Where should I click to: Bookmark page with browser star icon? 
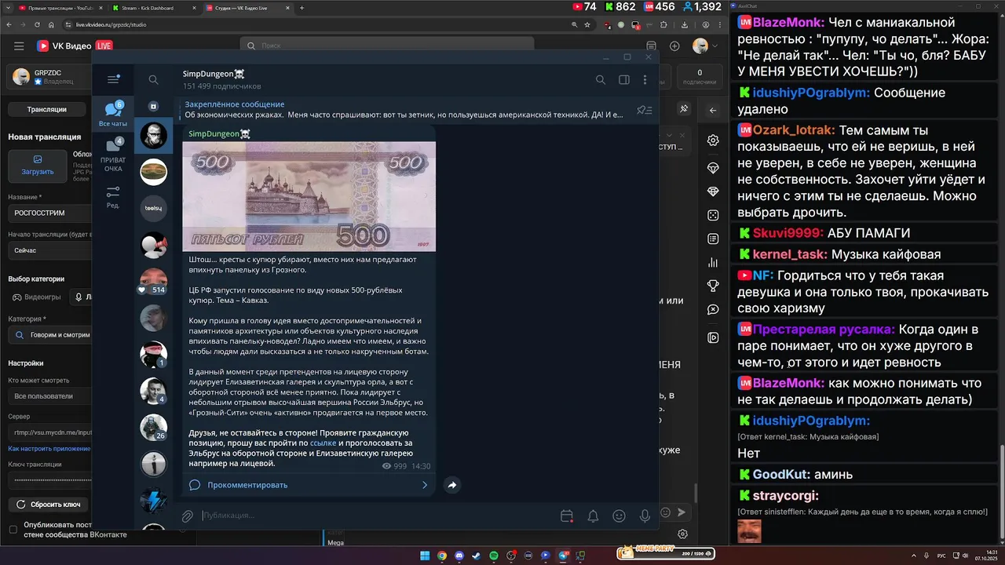coord(587,25)
